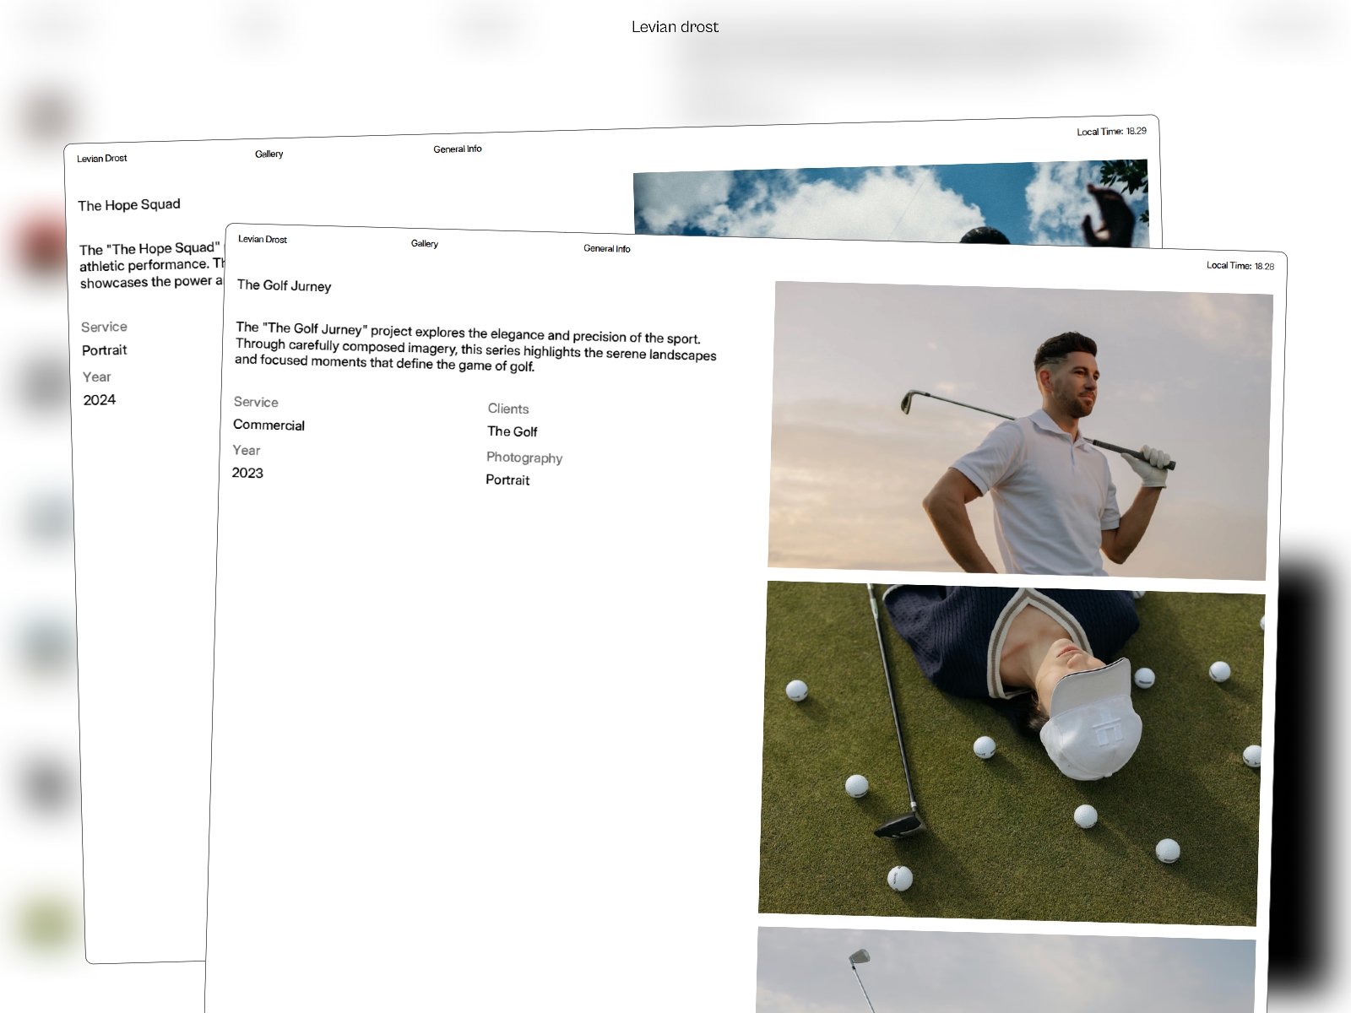Open Gallery link on Golf Jurney page
The image size is (1351, 1013).
click(x=425, y=243)
